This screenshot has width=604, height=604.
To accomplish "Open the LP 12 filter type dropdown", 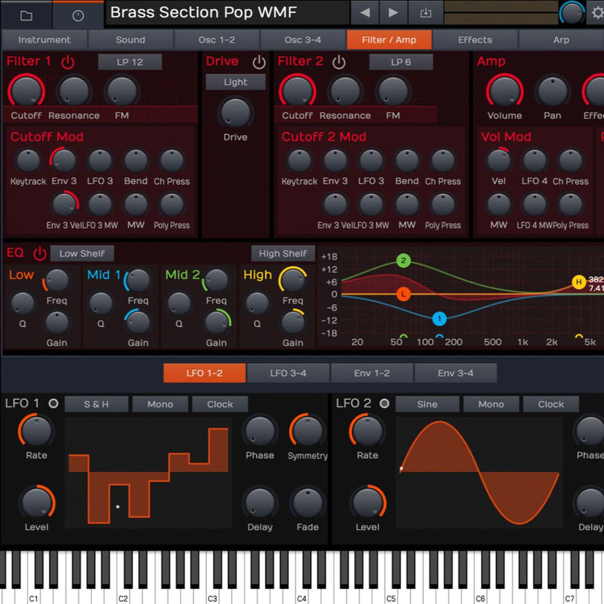I will (130, 62).
